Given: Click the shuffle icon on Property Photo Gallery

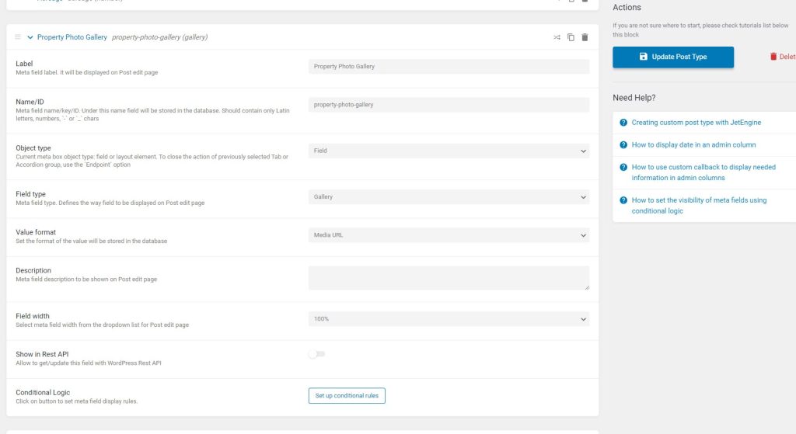Looking at the screenshot, I should [x=557, y=37].
